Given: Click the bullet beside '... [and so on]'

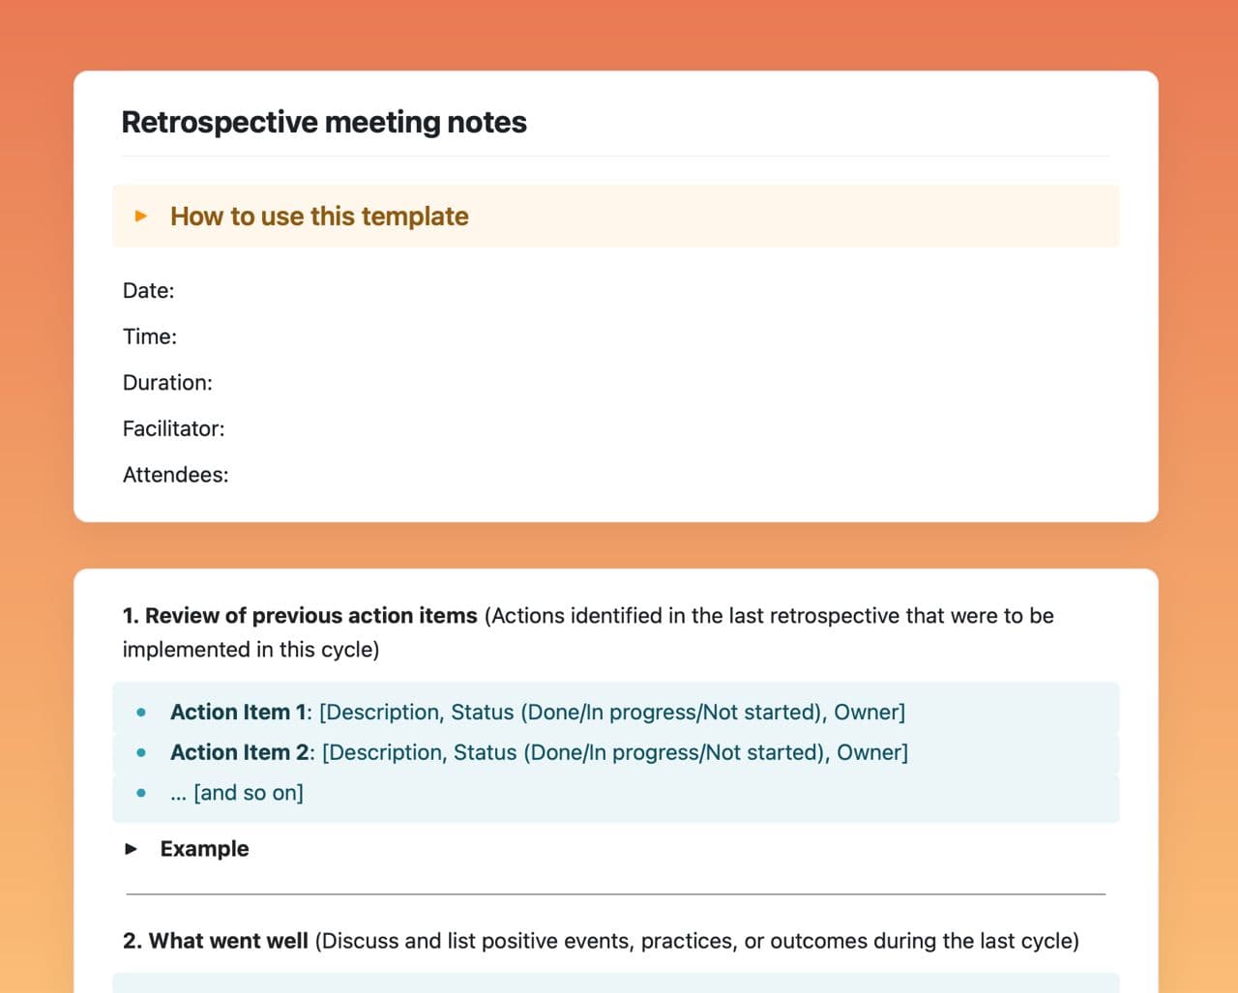Looking at the screenshot, I should [x=142, y=793].
